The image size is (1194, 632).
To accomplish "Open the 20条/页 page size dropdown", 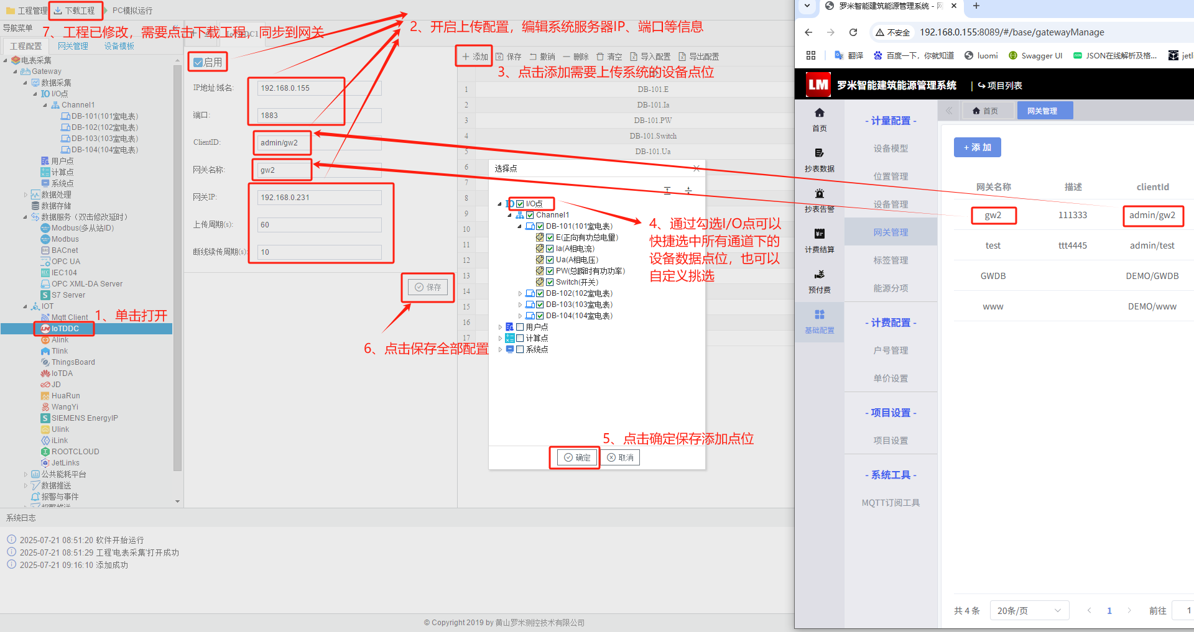I will 1029,610.
